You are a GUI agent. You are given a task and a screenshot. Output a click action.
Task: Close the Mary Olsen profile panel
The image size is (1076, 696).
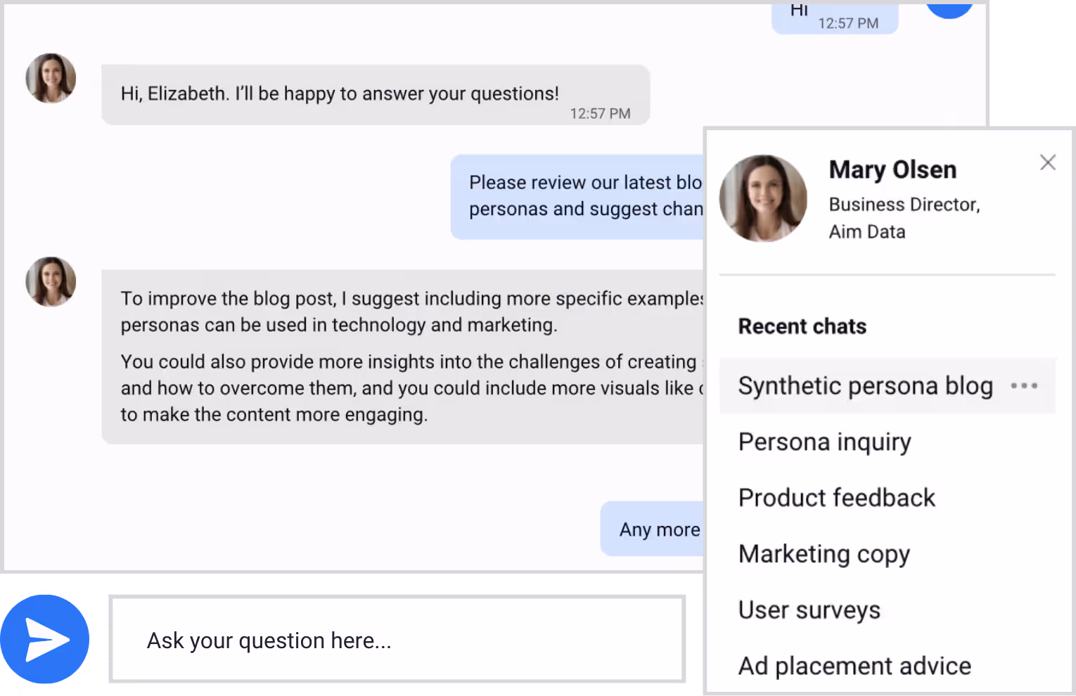1047,162
